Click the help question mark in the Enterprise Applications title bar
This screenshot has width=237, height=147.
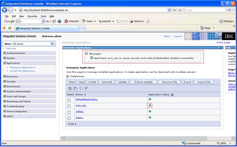point(219,48)
